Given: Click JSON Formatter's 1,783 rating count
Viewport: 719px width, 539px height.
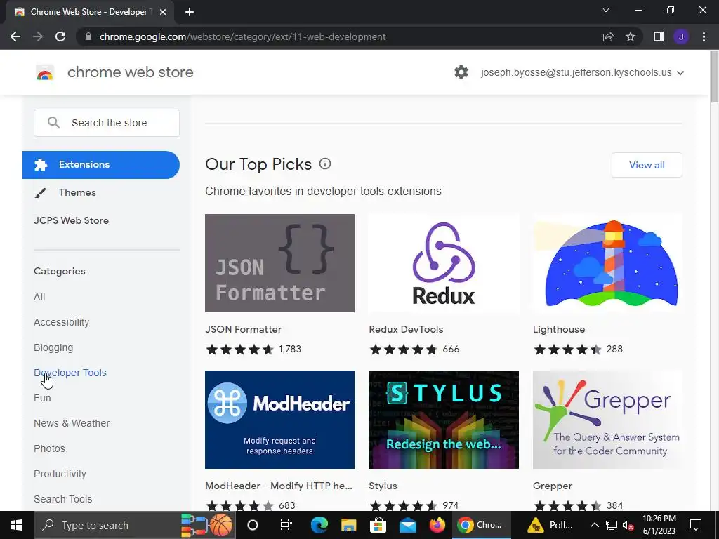Looking at the screenshot, I should pyautogui.click(x=290, y=350).
